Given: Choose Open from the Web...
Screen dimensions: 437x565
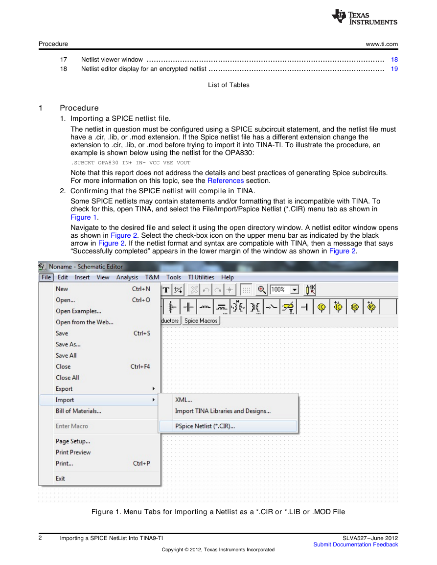Looking at the screenshot, I should [99, 322].
